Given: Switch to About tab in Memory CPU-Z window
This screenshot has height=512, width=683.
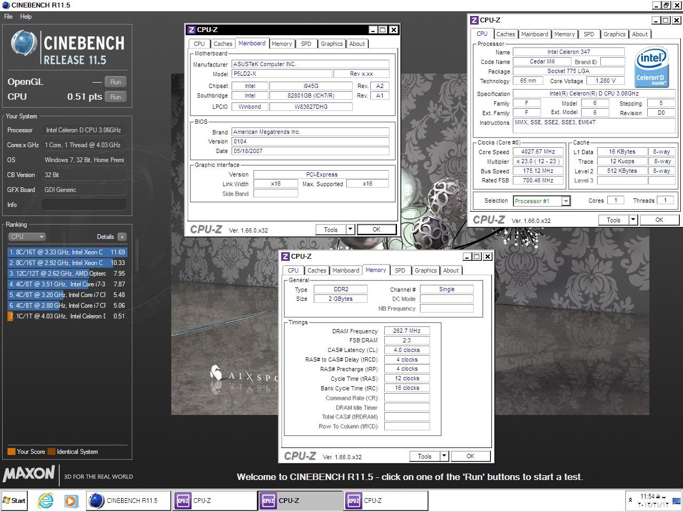Looking at the screenshot, I should pos(451,270).
